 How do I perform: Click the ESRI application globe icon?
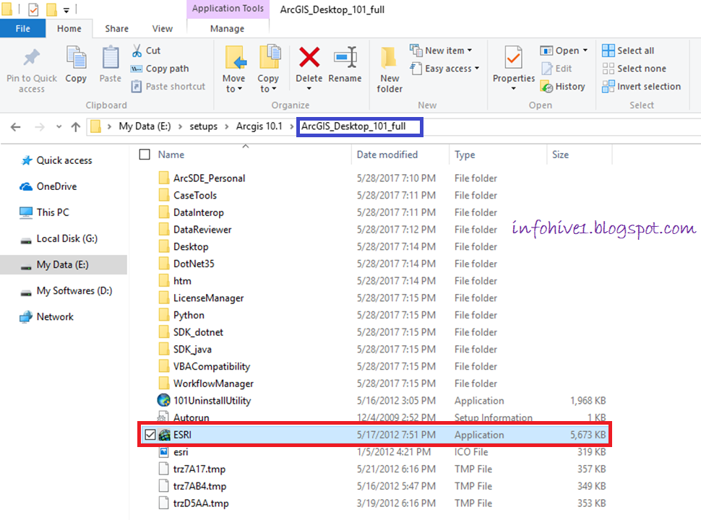point(165,435)
